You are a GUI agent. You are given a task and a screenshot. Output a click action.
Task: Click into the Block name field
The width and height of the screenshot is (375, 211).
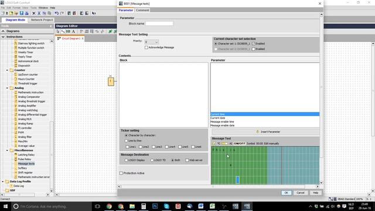[159, 23]
